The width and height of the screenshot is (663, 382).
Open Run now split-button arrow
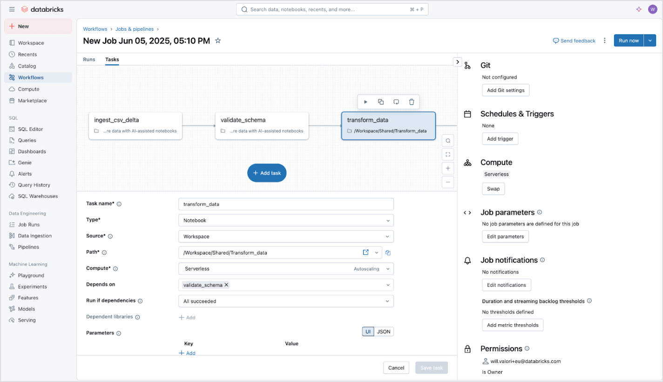tap(650, 41)
